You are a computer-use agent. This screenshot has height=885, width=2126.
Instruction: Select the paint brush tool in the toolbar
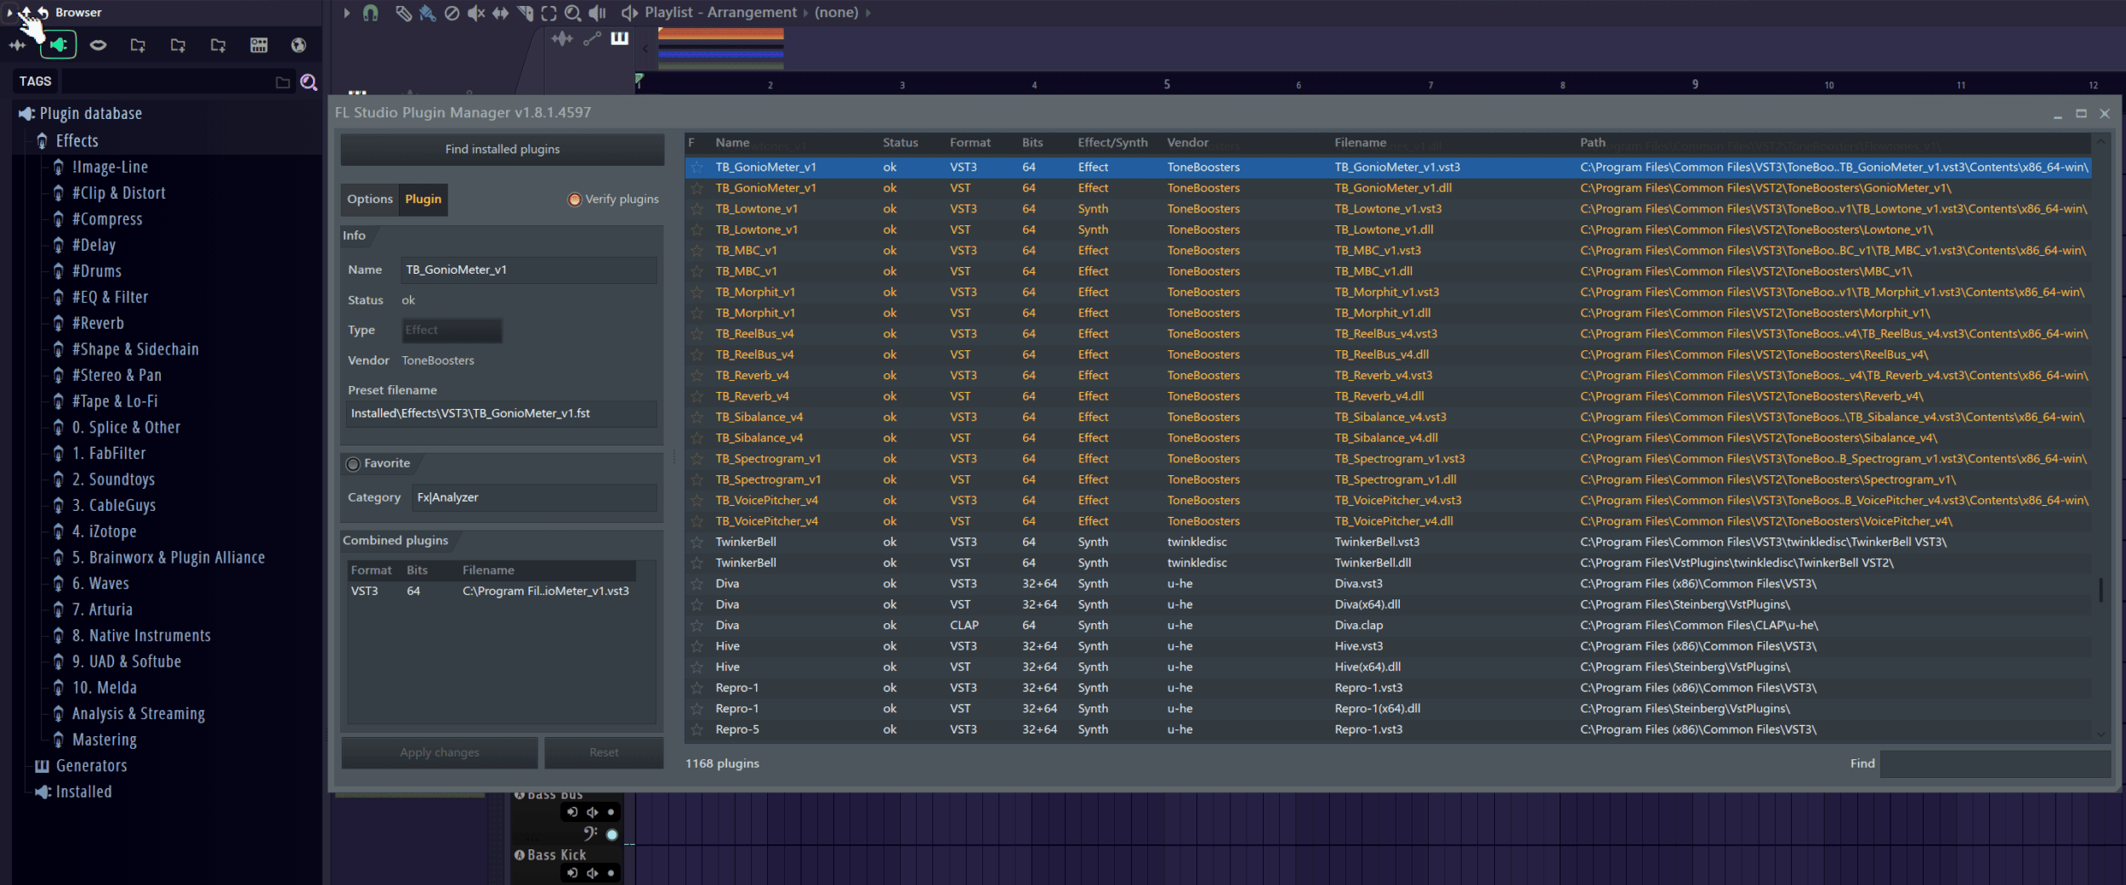[428, 13]
